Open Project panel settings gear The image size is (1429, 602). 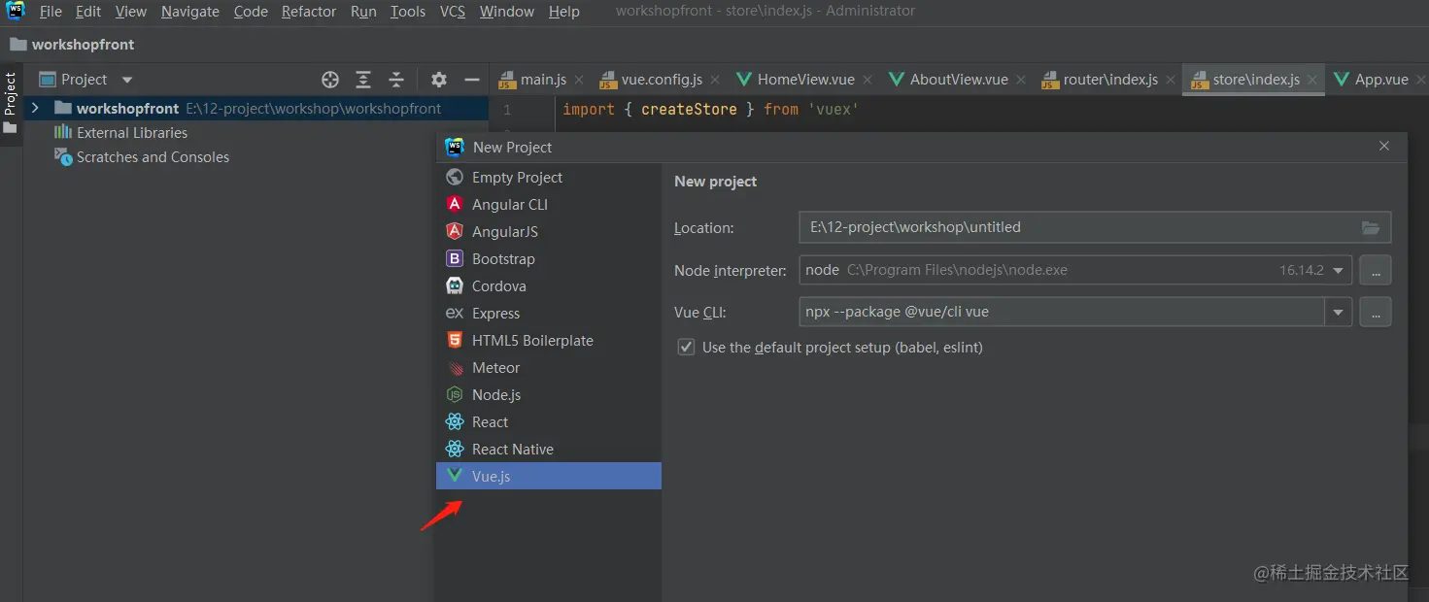439,80
